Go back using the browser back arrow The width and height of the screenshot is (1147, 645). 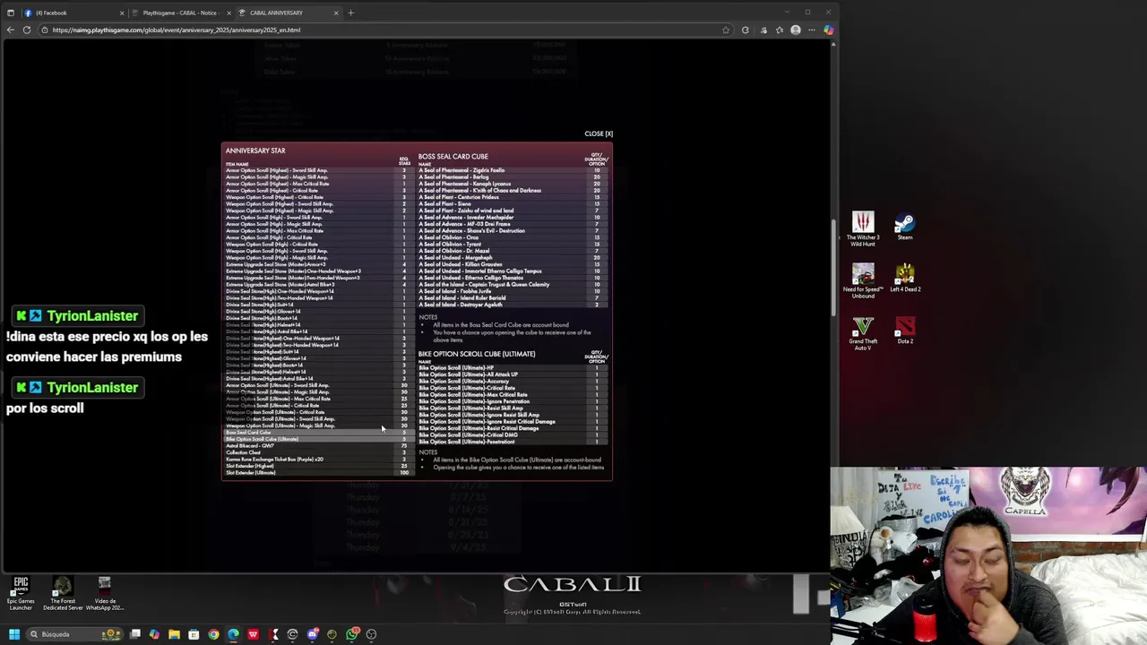[x=10, y=30]
